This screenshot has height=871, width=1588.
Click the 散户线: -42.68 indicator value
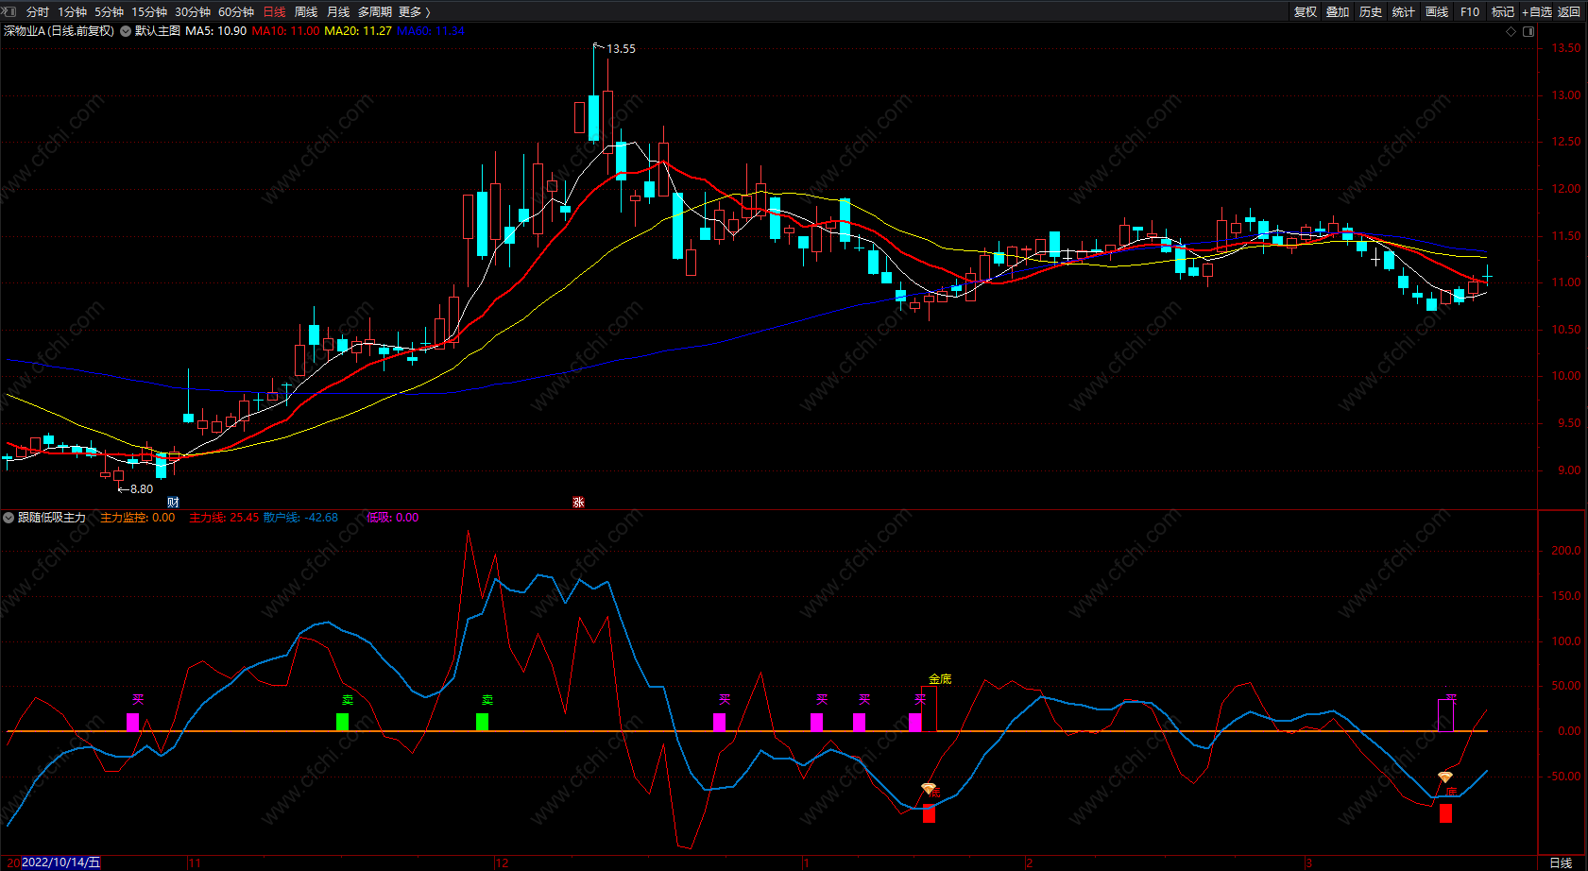click(x=300, y=518)
